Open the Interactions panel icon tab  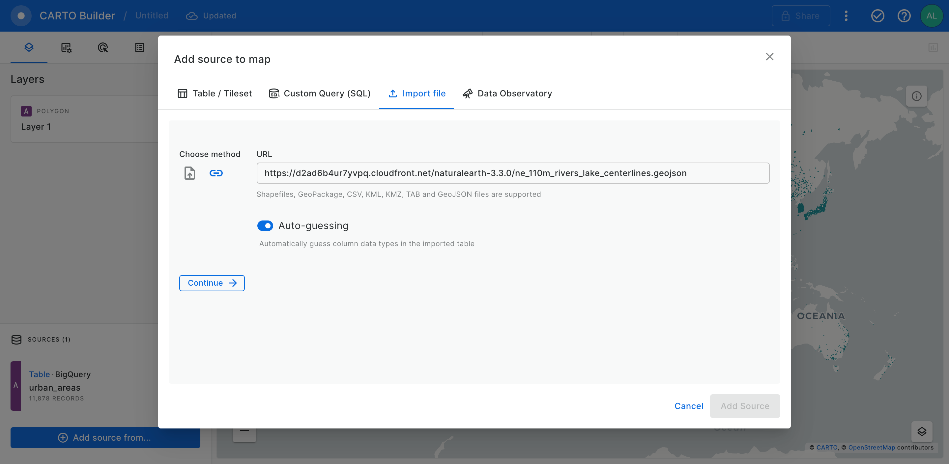(103, 47)
